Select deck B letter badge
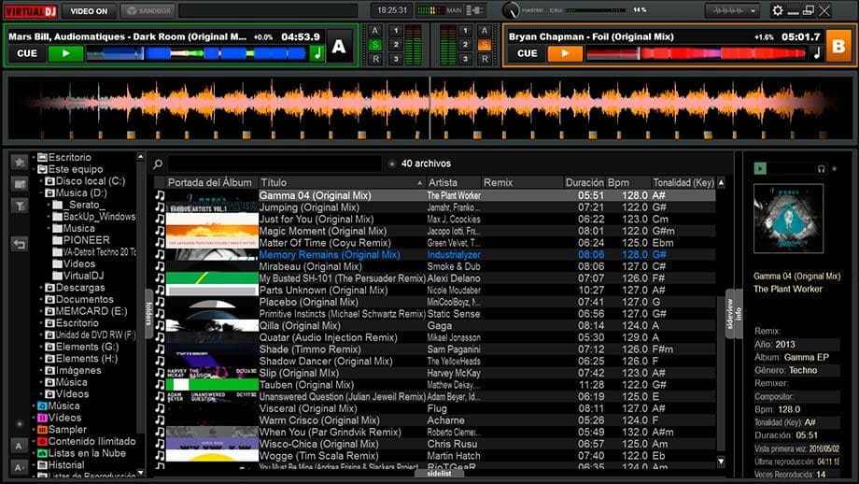The width and height of the screenshot is (859, 484). pyautogui.click(x=838, y=47)
